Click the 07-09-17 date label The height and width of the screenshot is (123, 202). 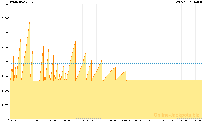[x=97, y=121]
